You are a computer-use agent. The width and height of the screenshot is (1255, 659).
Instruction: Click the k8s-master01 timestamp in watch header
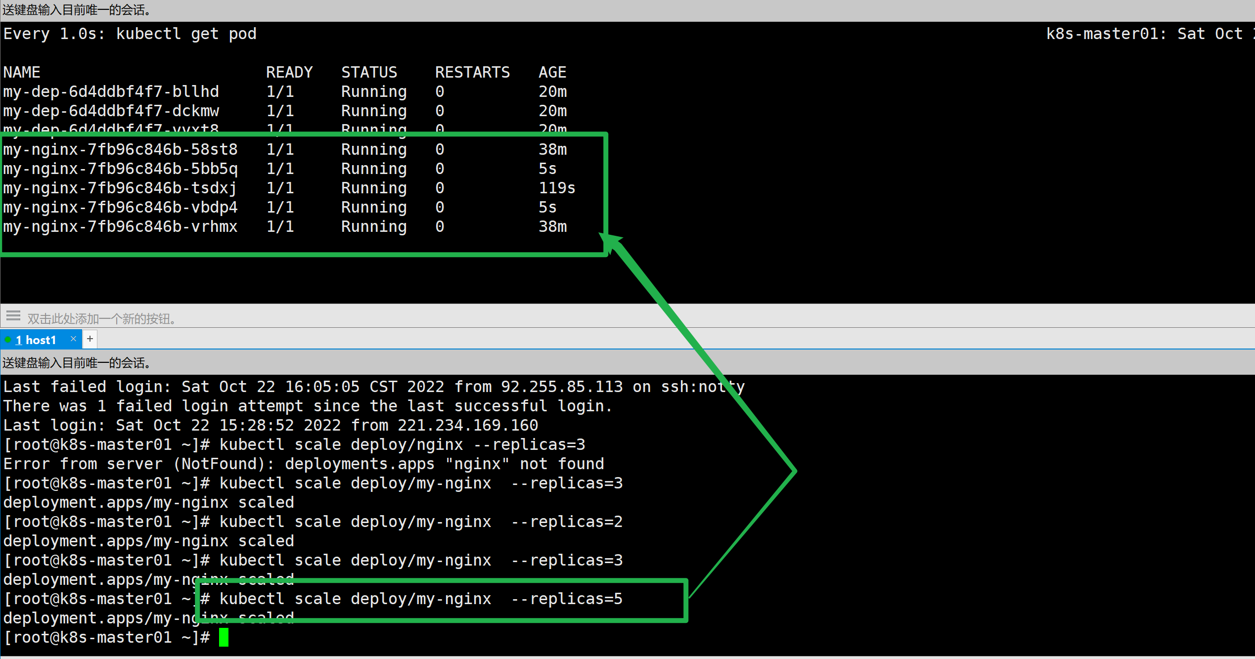point(1150,34)
